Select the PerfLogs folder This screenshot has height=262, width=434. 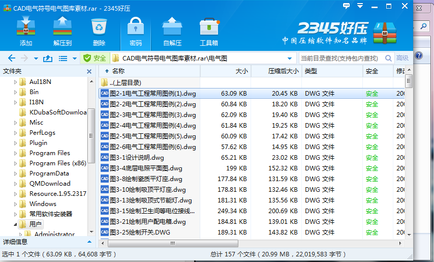(38, 133)
